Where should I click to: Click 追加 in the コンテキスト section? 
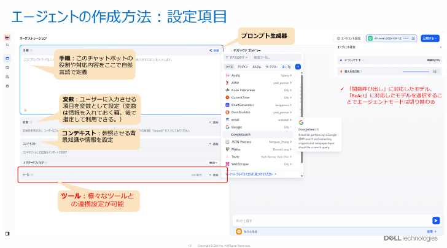pos(214,144)
